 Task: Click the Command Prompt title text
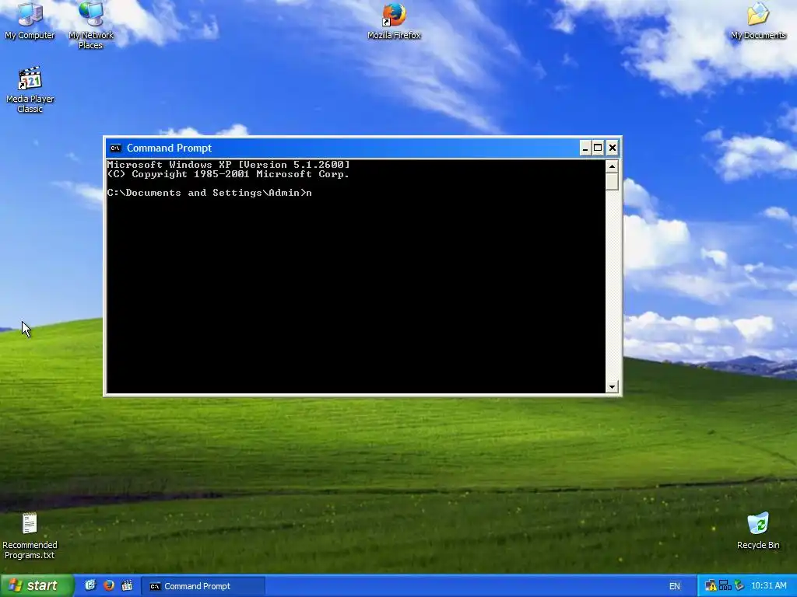pos(169,148)
